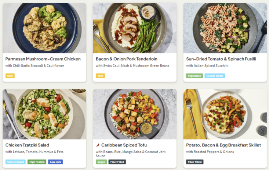Click the chili pepper spicy icon
The image size is (269, 170).
pyautogui.click(x=98, y=145)
